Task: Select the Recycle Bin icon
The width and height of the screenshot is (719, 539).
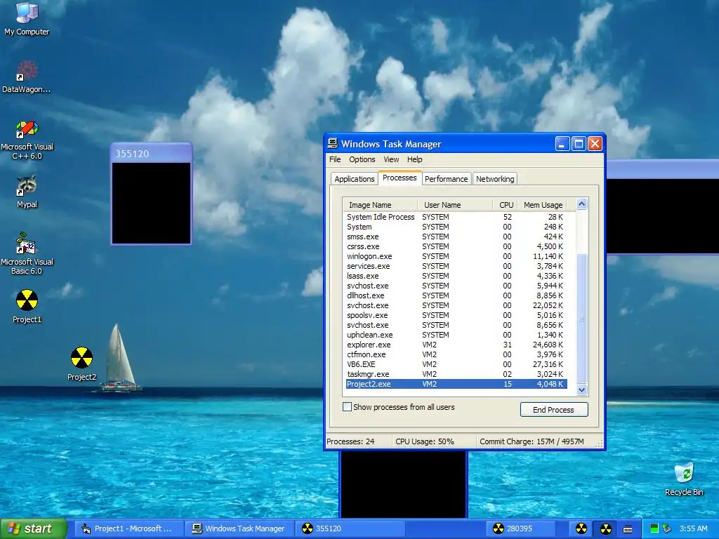Action: [684, 479]
